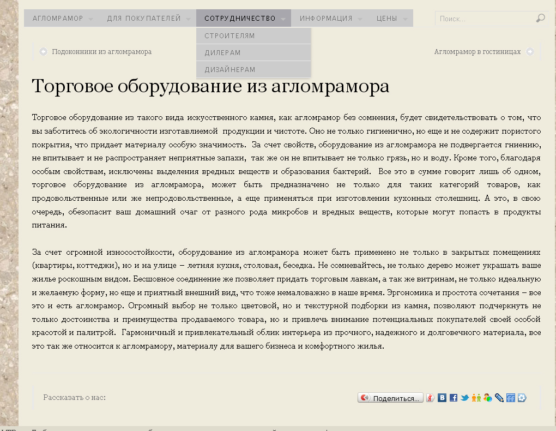Share on VKontakte icon
The image size is (556, 431).
tap(442, 398)
